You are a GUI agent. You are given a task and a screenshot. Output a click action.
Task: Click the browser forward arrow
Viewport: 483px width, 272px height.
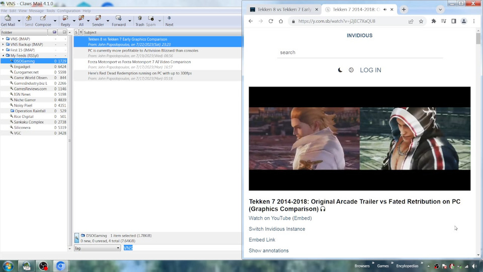tap(261, 21)
